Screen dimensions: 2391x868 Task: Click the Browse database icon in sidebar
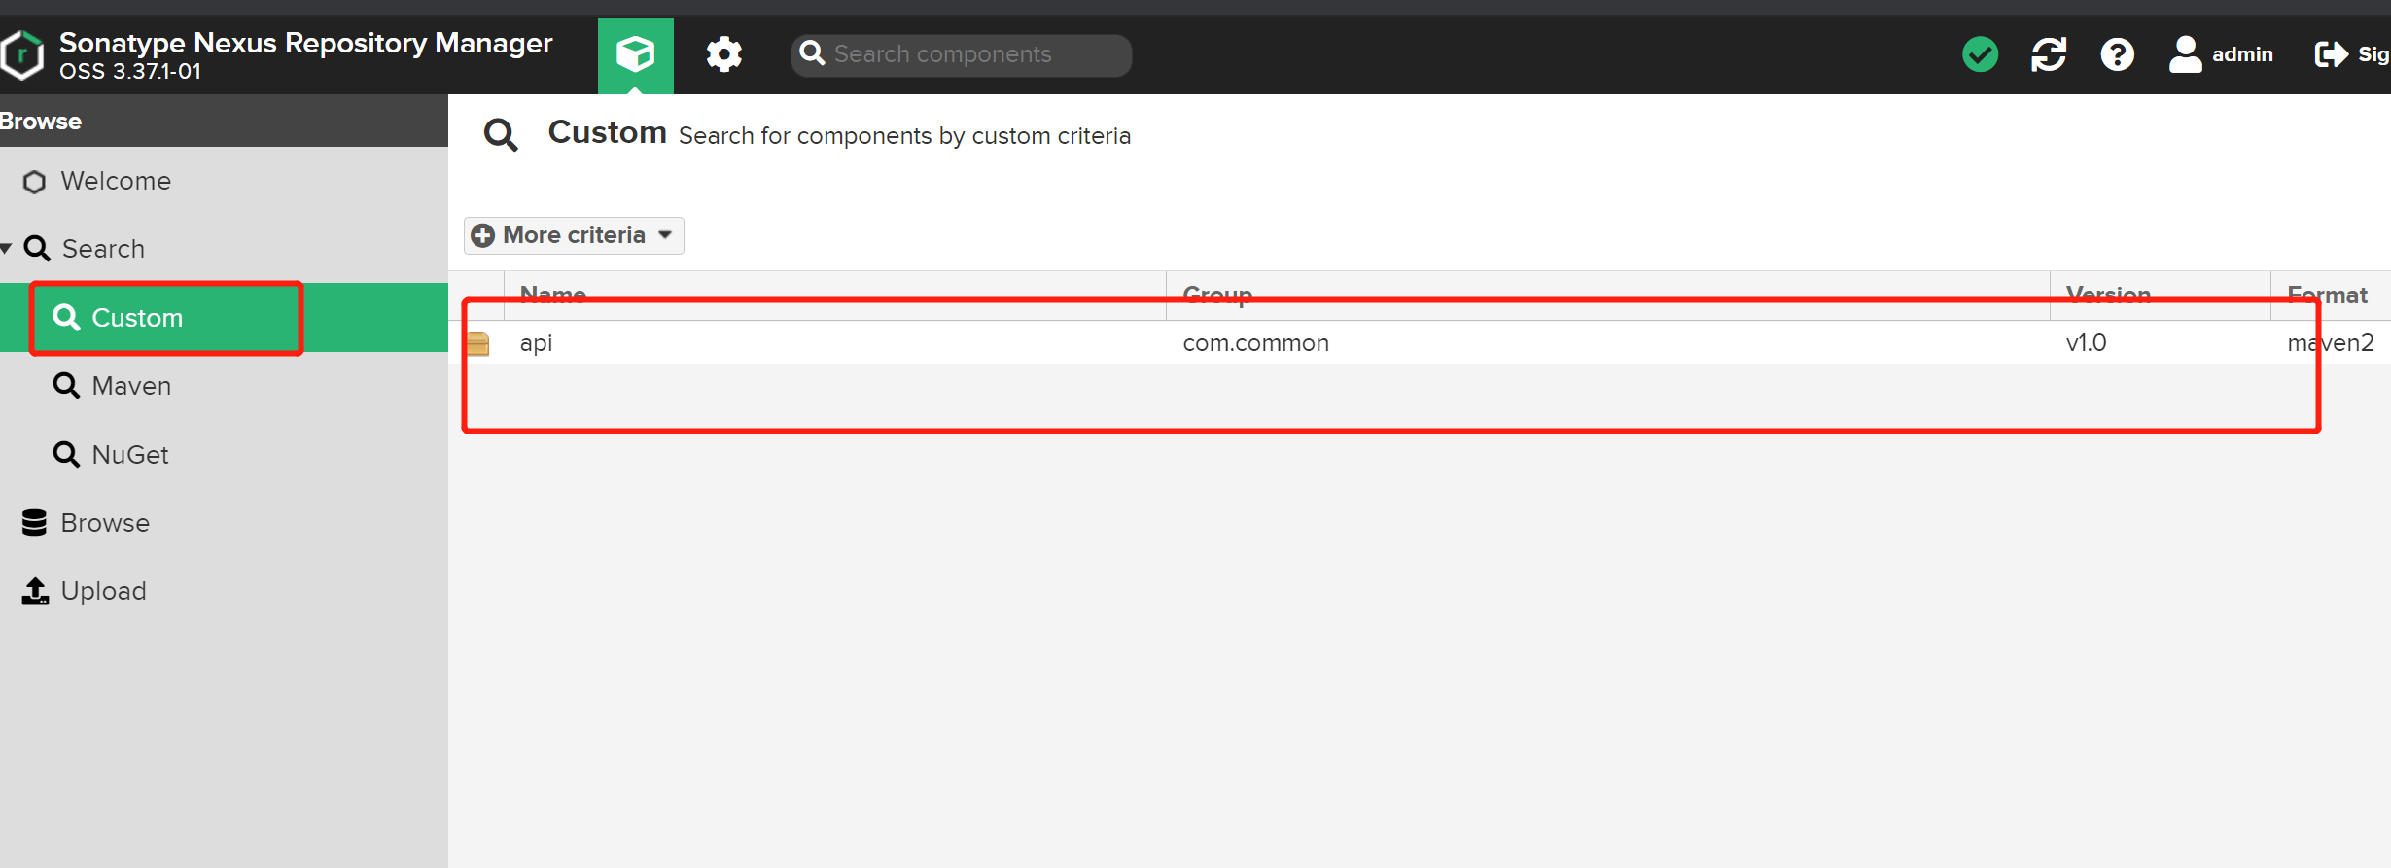click(34, 523)
